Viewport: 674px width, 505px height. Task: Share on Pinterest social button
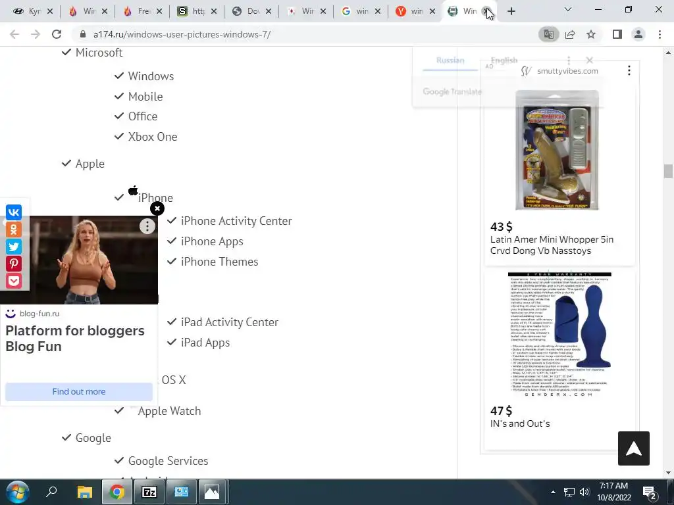14,264
